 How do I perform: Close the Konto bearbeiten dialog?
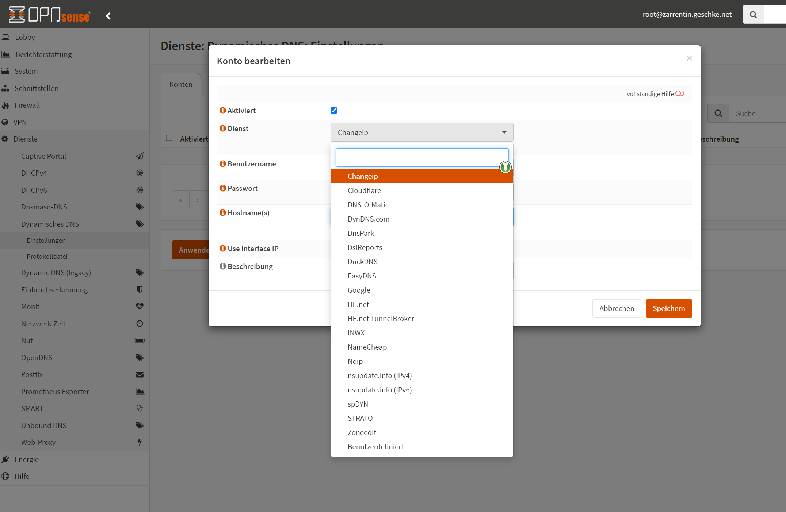point(689,58)
